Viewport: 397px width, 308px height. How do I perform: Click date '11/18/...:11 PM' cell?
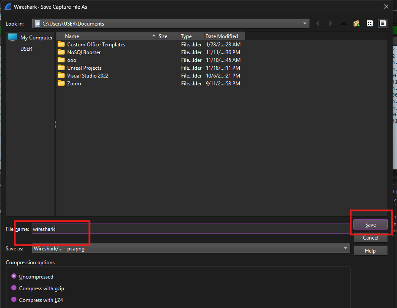223,68
